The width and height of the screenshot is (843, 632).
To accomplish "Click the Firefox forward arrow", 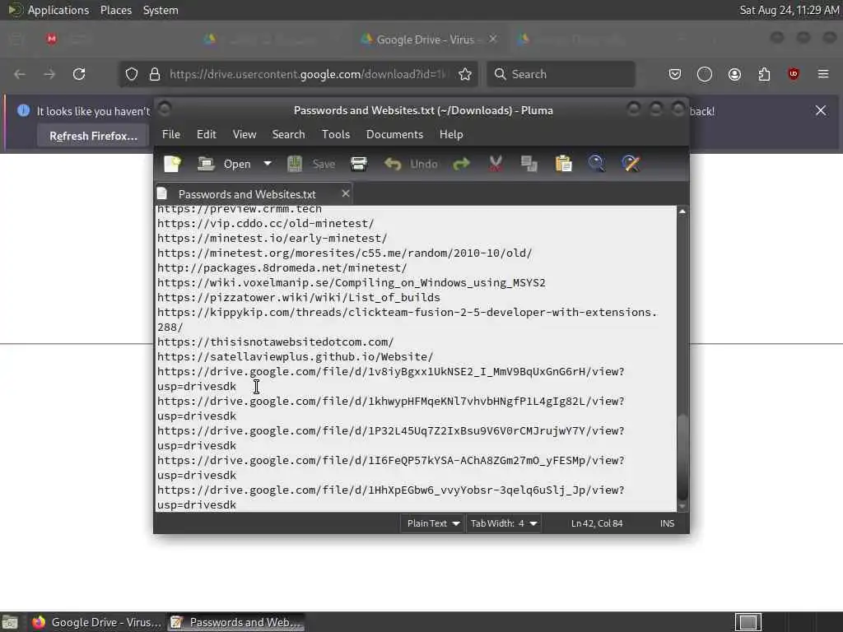I will (49, 74).
